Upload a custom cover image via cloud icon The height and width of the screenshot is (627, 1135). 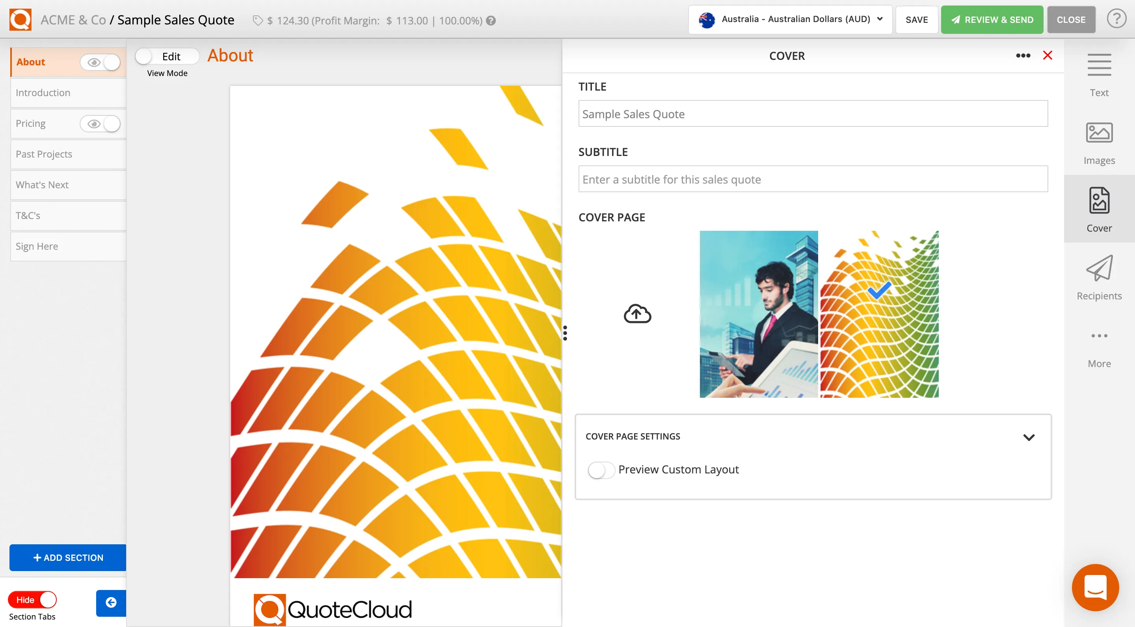click(x=637, y=314)
